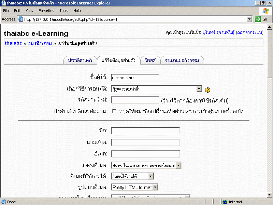Click the page icon in address bar
The image size is (273, 205).
tap(20, 19)
